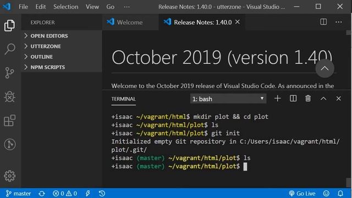Click master branch in status bar

pos(18,193)
